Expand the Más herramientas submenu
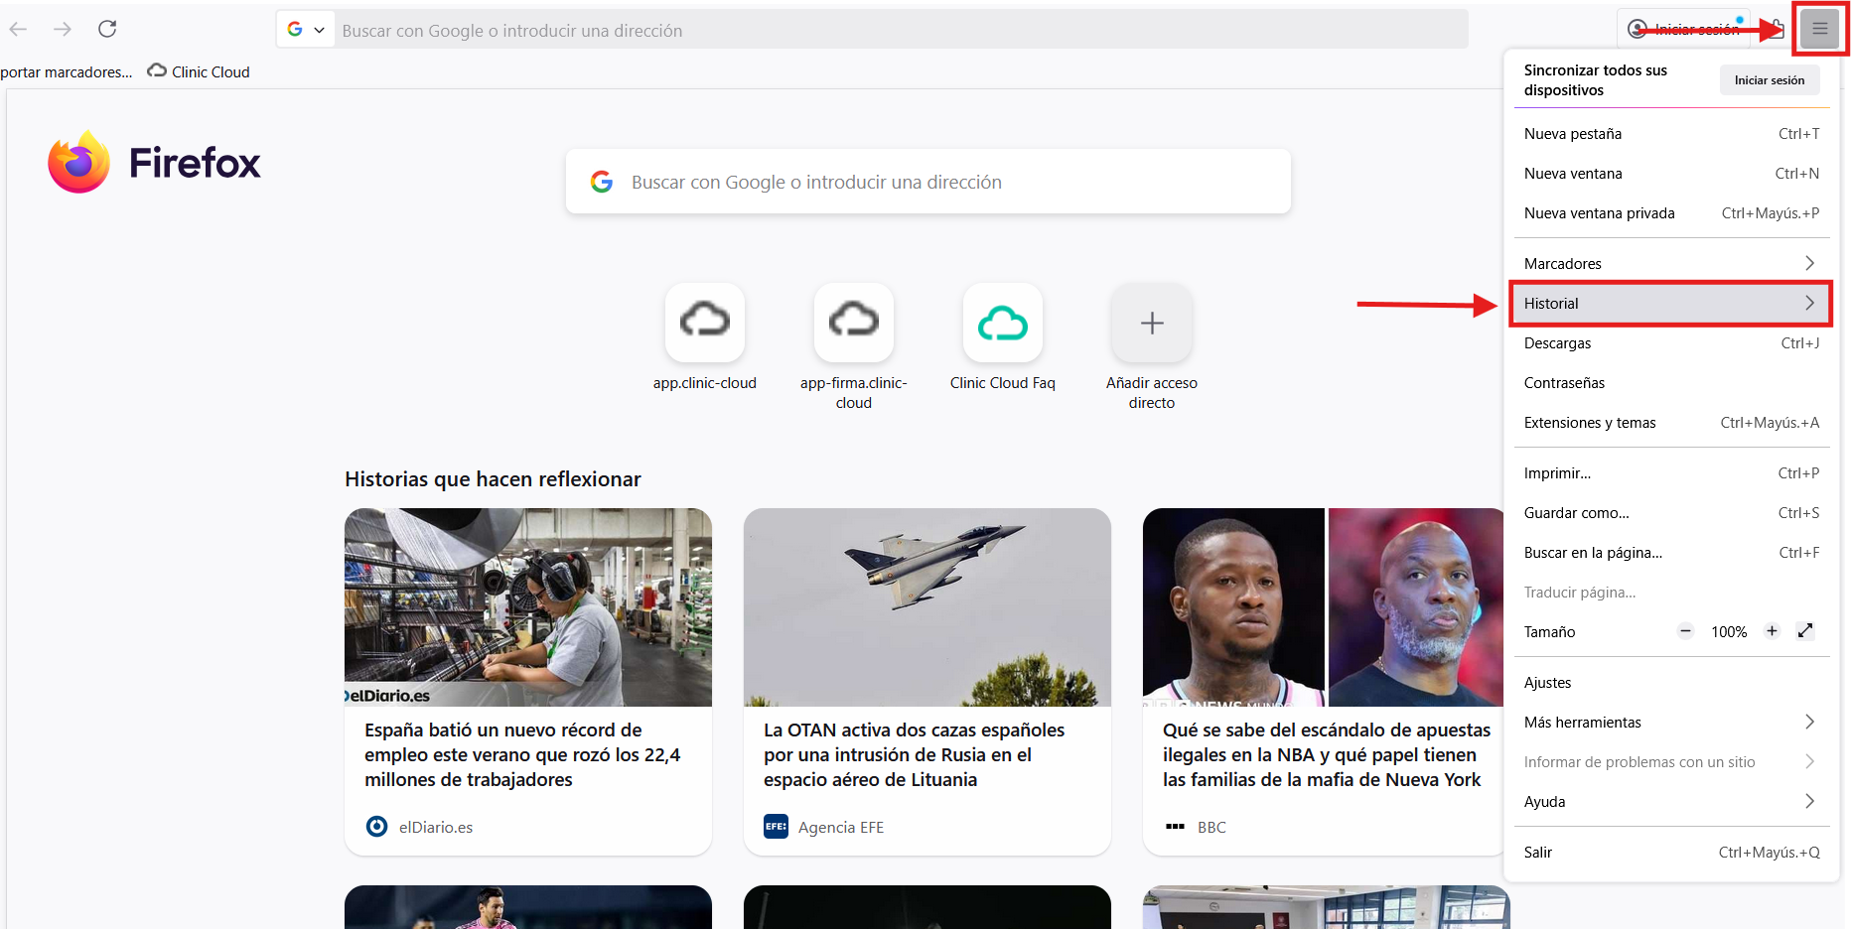This screenshot has height=929, width=1851. coord(1670,723)
